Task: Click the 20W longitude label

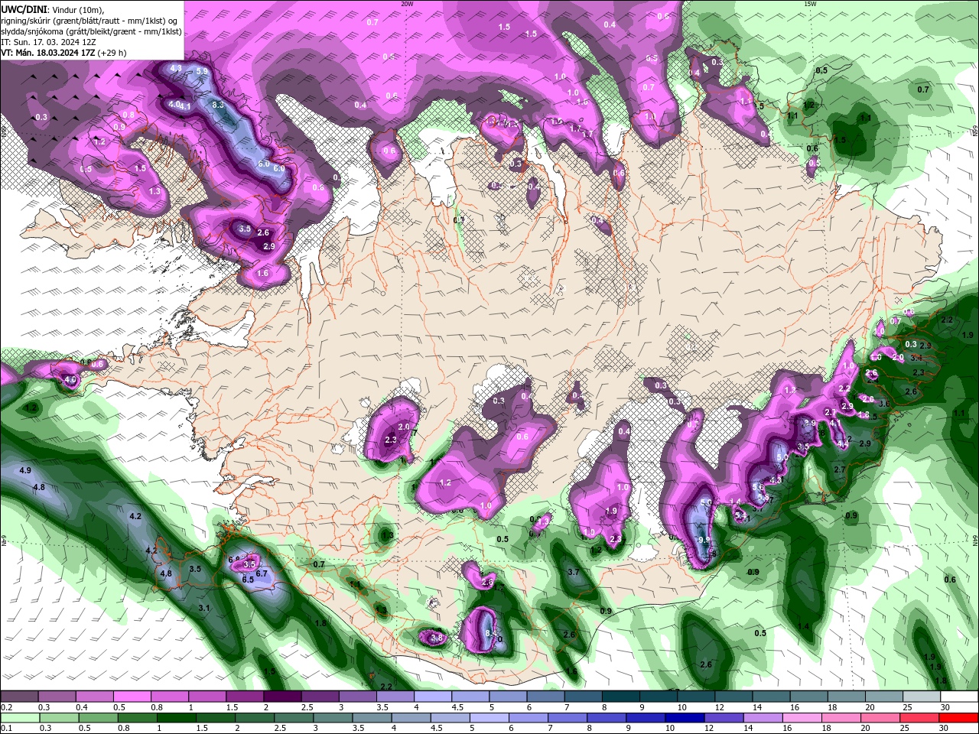Action: click(407, 4)
